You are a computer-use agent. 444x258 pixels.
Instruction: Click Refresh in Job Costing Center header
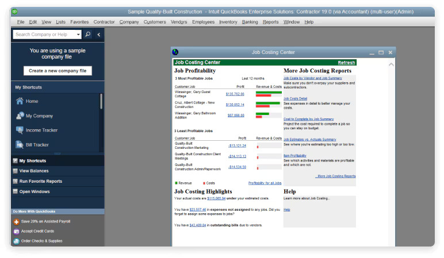346,63
